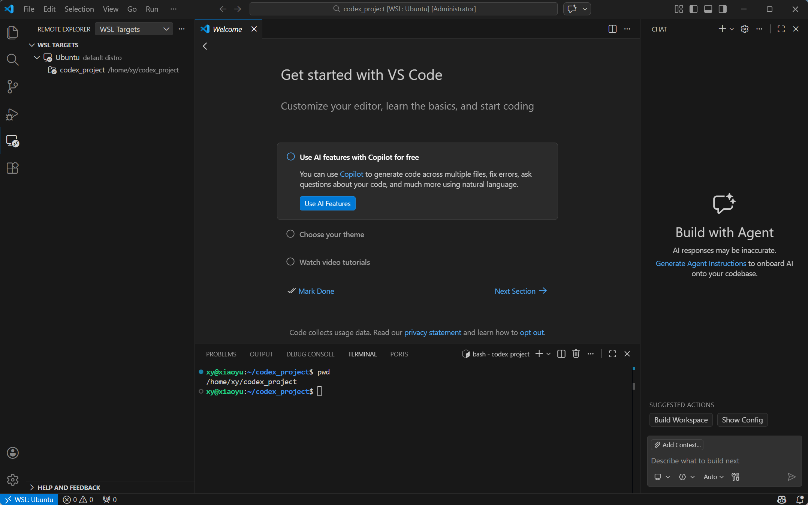
Task: Toggle the primary side bar layout icon
Action: click(x=693, y=9)
